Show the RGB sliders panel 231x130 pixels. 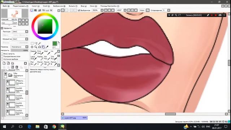tap(36, 10)
